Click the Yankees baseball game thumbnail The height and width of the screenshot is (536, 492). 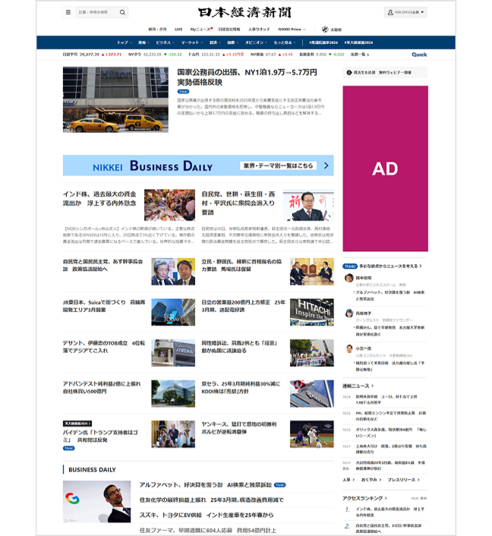point(312,434)
